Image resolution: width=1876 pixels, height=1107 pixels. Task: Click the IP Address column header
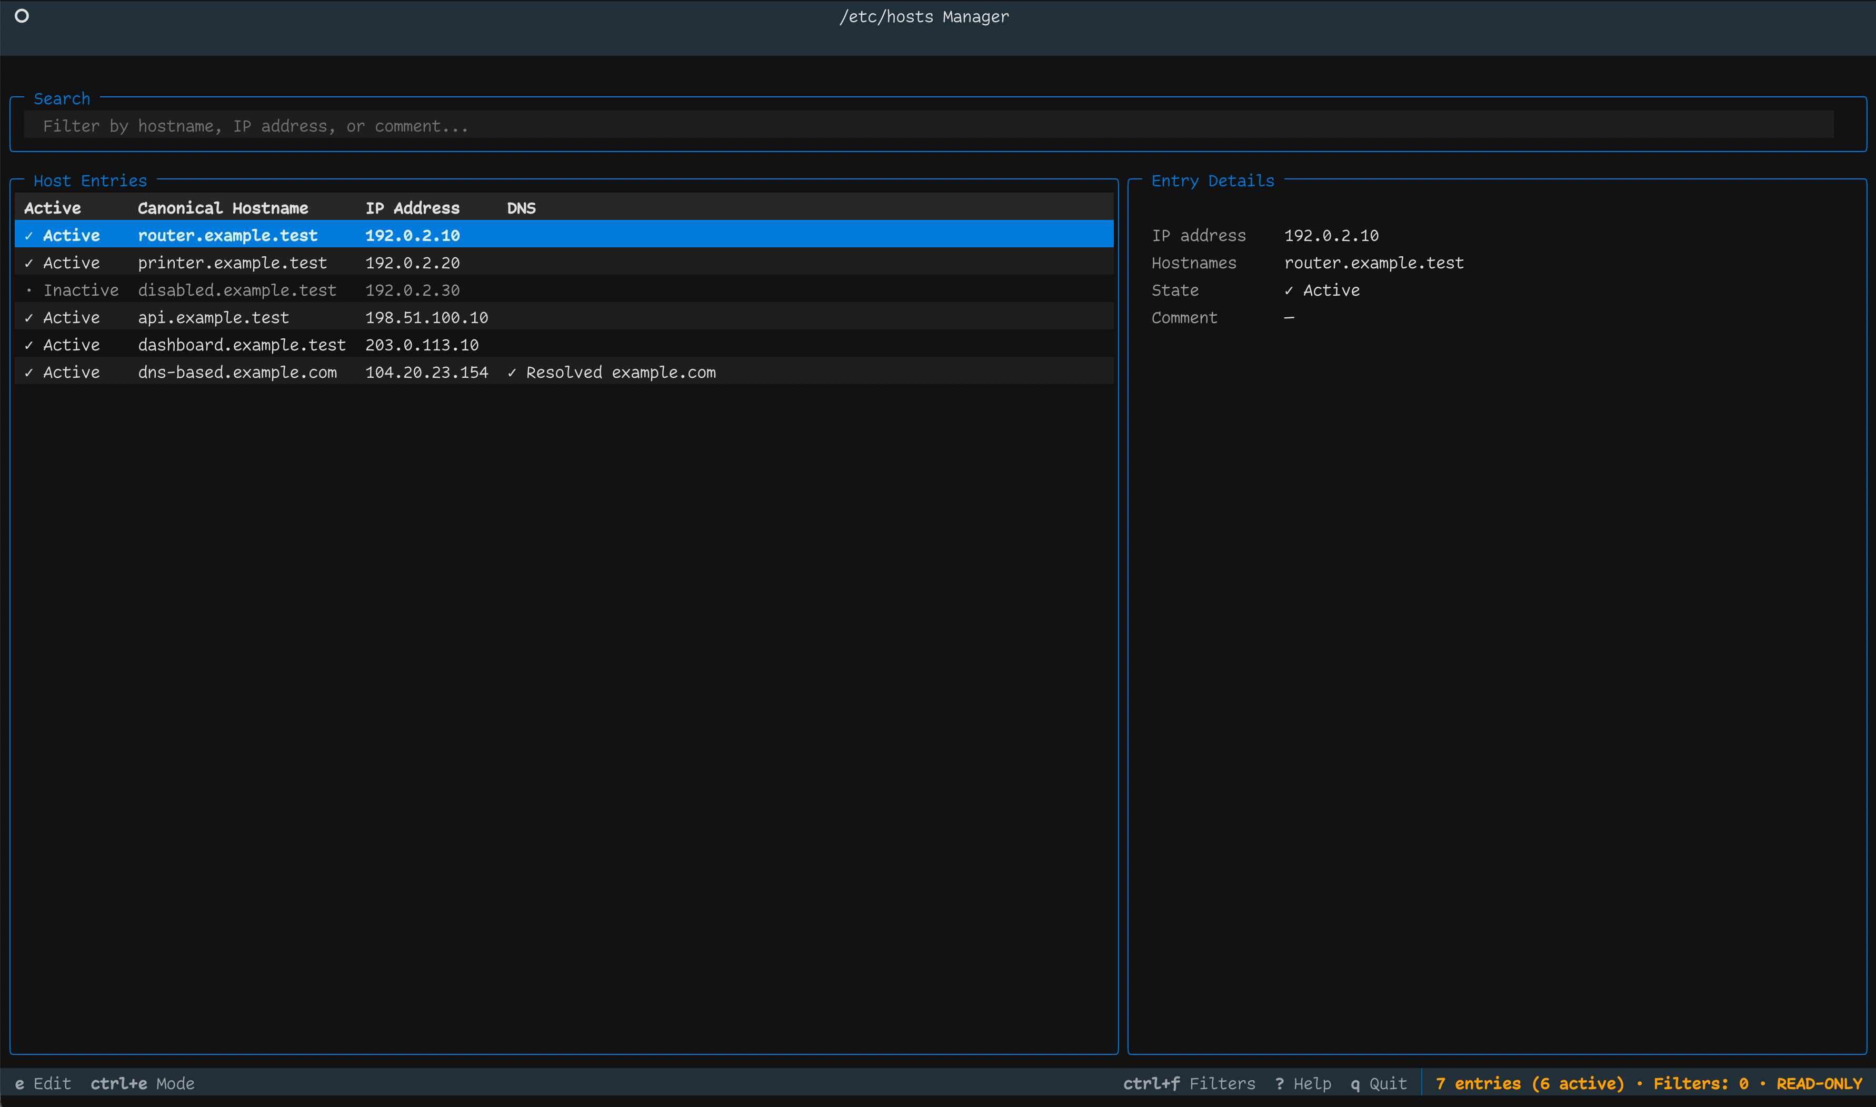point(412,207)
